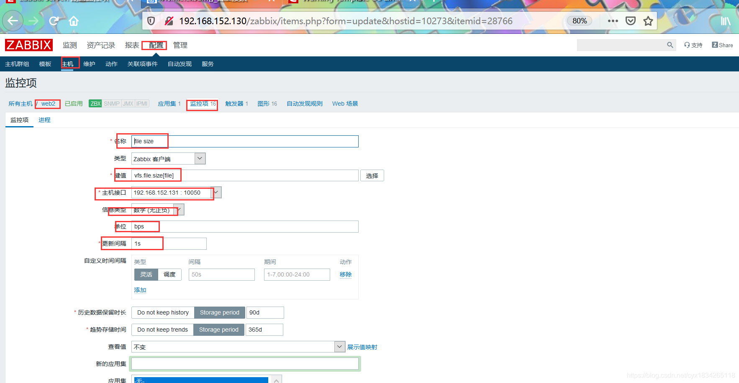This screenshot has width=739, height=383.
Task: Go to 服务 submenu
Action: coord(208,64)
